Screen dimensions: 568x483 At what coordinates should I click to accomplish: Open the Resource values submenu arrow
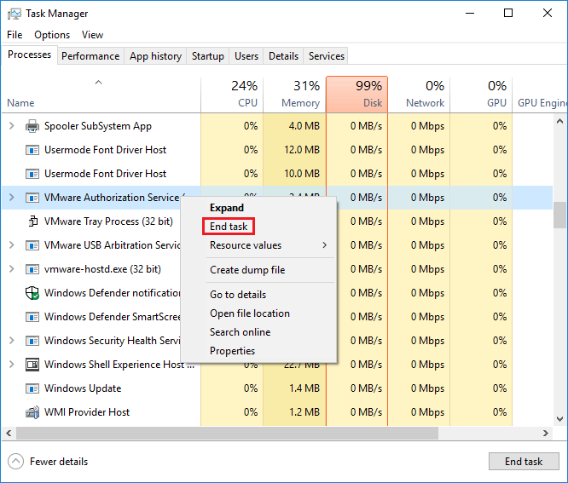(x=325, y=245)
